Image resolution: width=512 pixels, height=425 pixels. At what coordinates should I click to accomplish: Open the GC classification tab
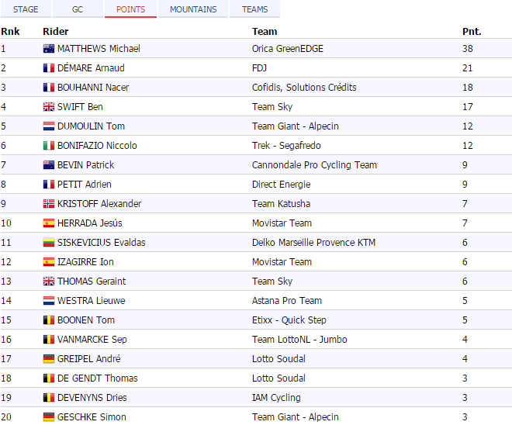(78, 9)
